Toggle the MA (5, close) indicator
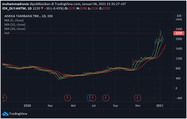Image resolution: width=187 pixels, height=119 pixels. [x=14, y=20]
